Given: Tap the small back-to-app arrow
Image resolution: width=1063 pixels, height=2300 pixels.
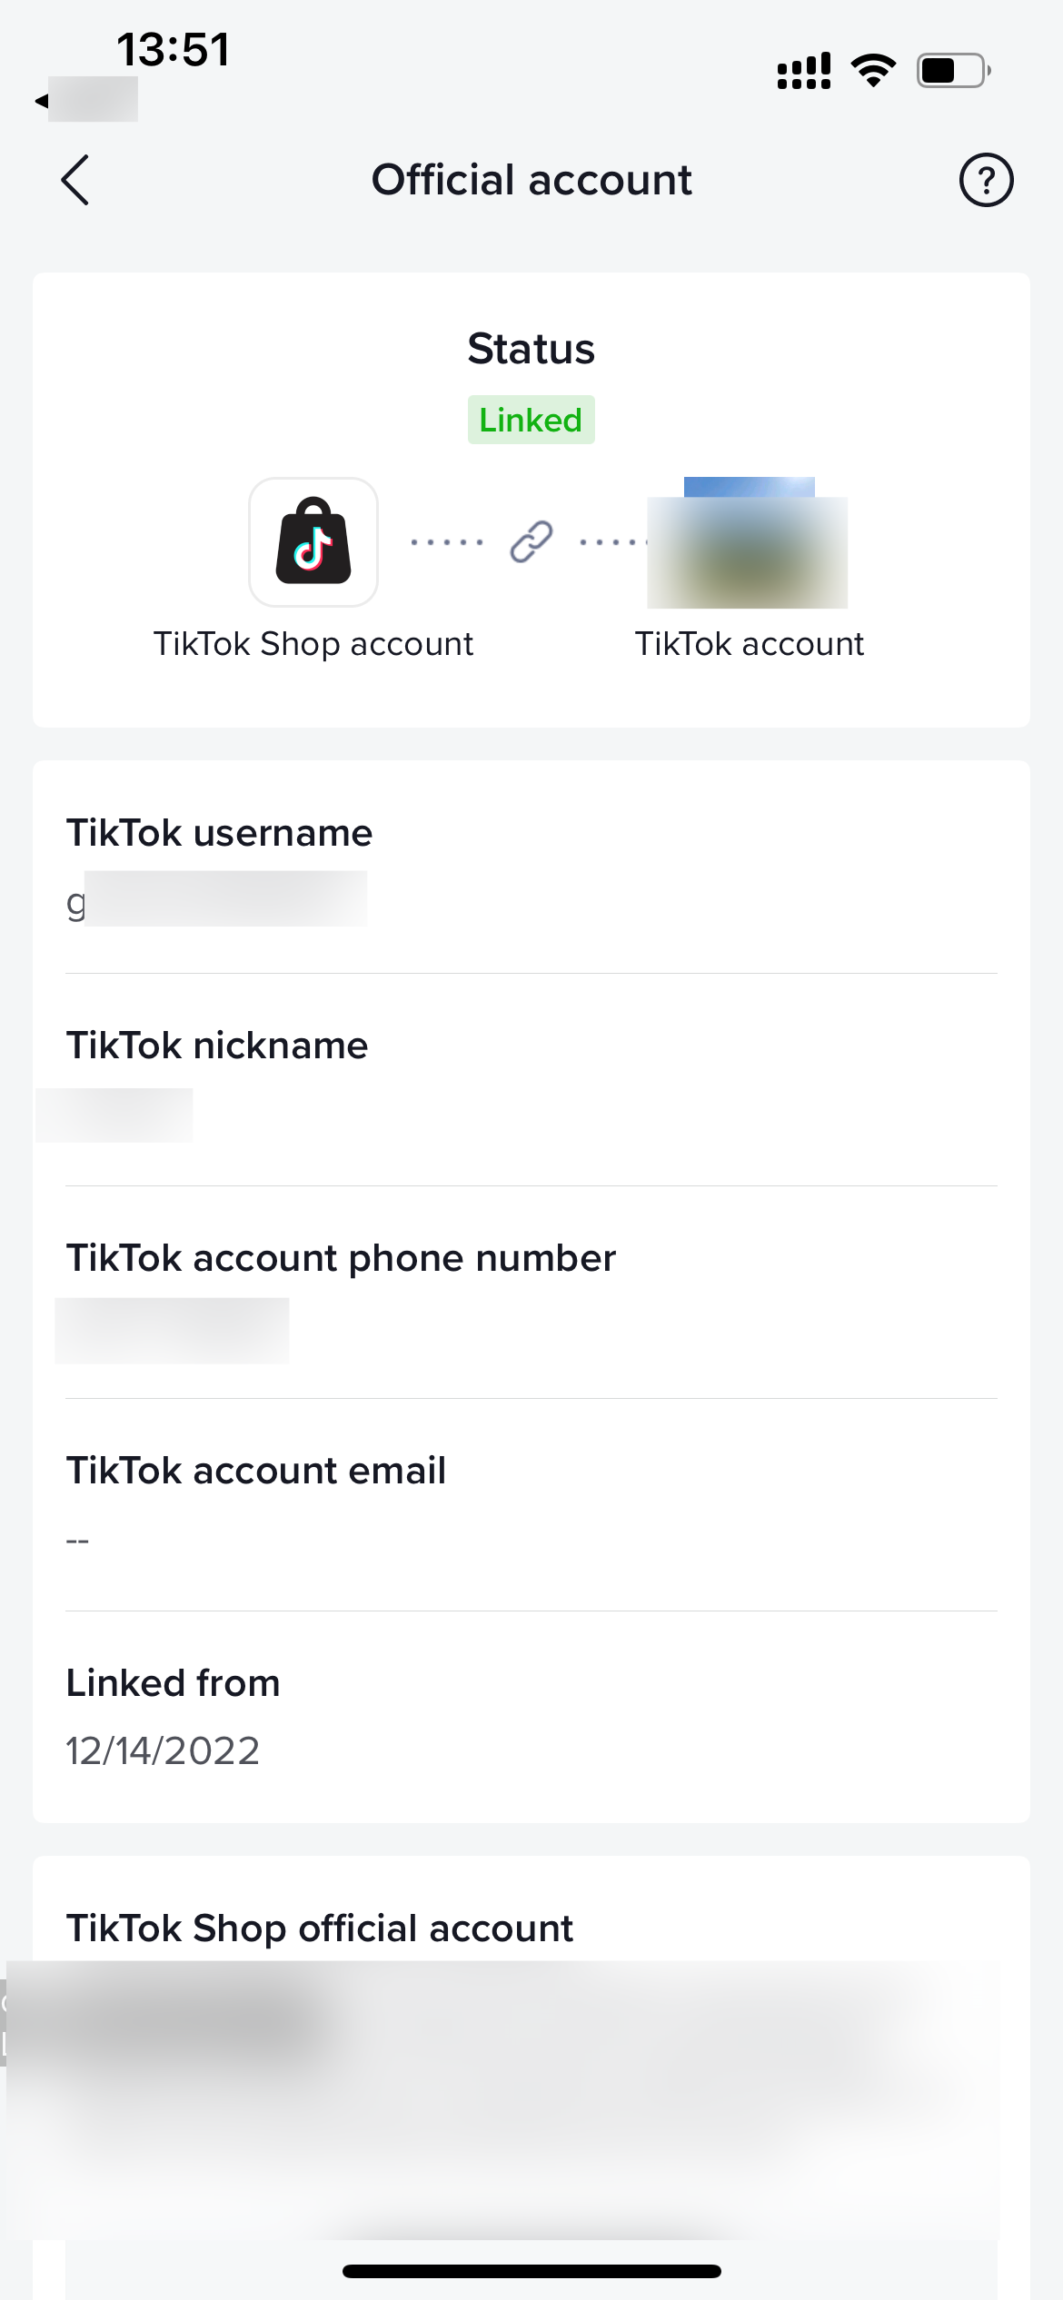Looking at the screenshot, I should click(x=41, y=101).
